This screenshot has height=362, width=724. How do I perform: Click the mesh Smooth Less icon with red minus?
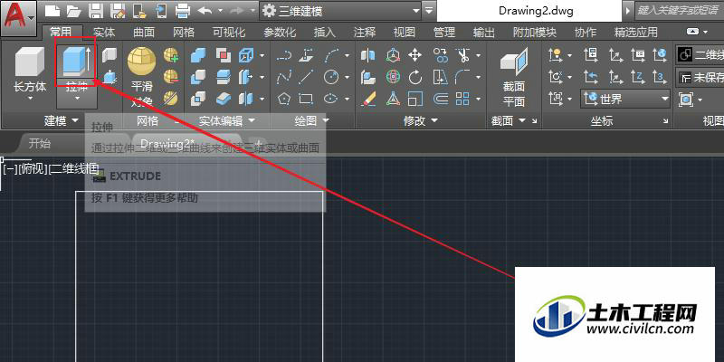tap(171, 76)
